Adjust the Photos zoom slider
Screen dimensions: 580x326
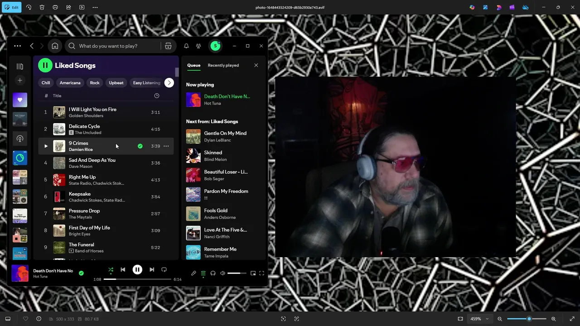pyautogui.click(x=527, y=319)
